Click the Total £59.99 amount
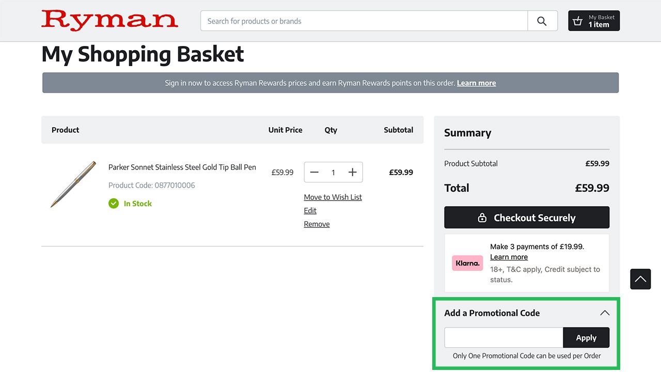Screen dimensions: 661x372 click(x=592, y=188)
